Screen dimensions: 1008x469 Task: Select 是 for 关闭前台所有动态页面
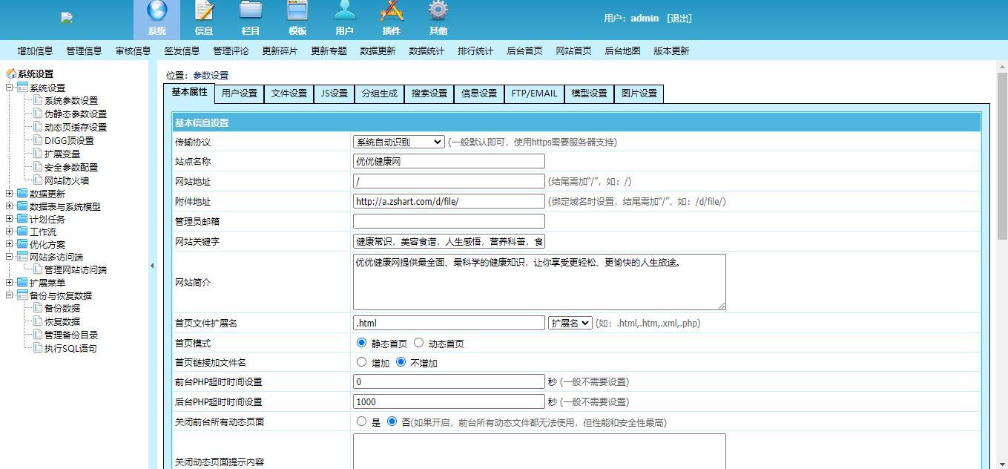pos(362,422)
